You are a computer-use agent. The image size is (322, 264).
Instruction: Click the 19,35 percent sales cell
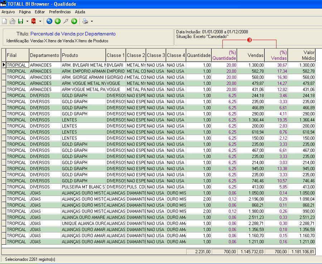tap(276, 120)
